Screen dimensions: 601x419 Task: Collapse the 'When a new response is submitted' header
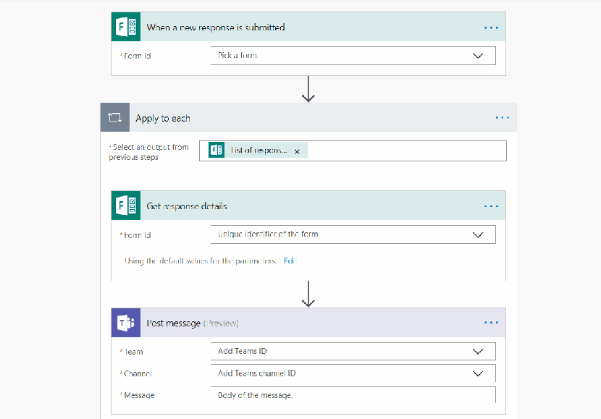[304, 27]
